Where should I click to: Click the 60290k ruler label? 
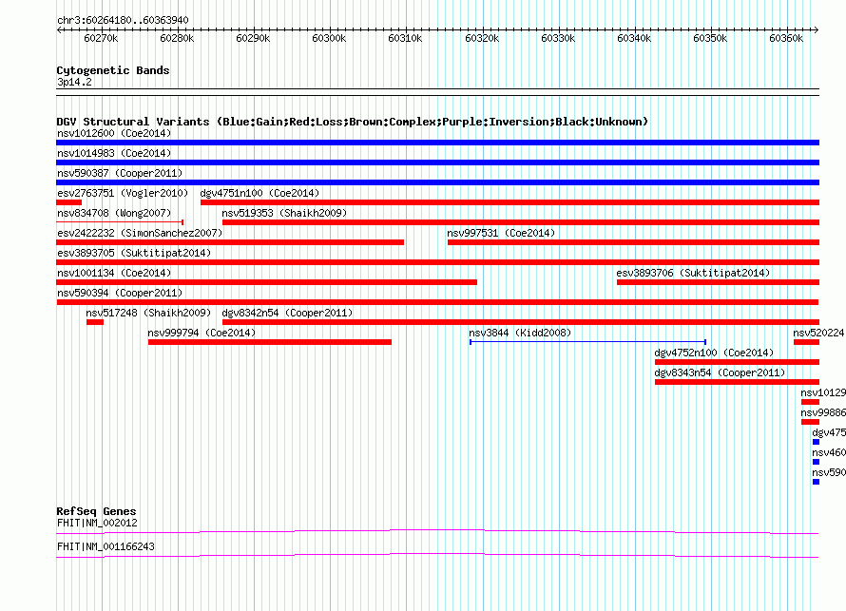coord(253,38)
